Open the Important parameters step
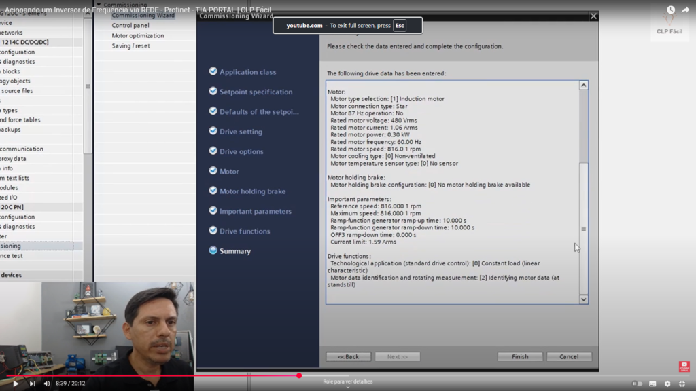The width and height of the screenshot is (696, 391). [x=256, y=212]
